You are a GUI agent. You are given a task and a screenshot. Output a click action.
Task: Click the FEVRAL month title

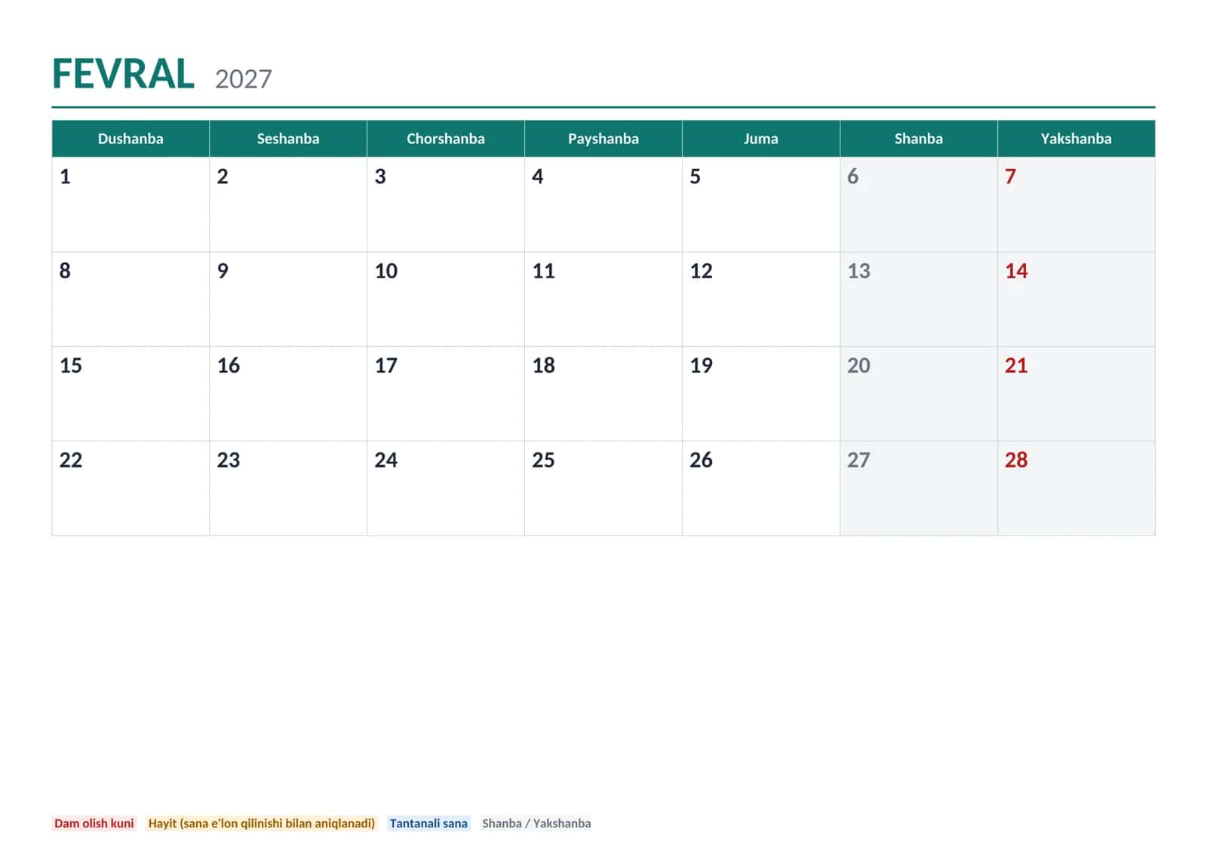click(123, 74)
